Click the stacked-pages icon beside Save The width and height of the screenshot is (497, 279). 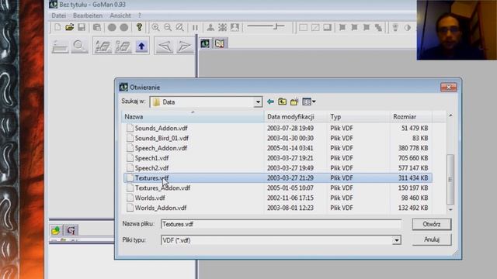(x=96, y=28)
